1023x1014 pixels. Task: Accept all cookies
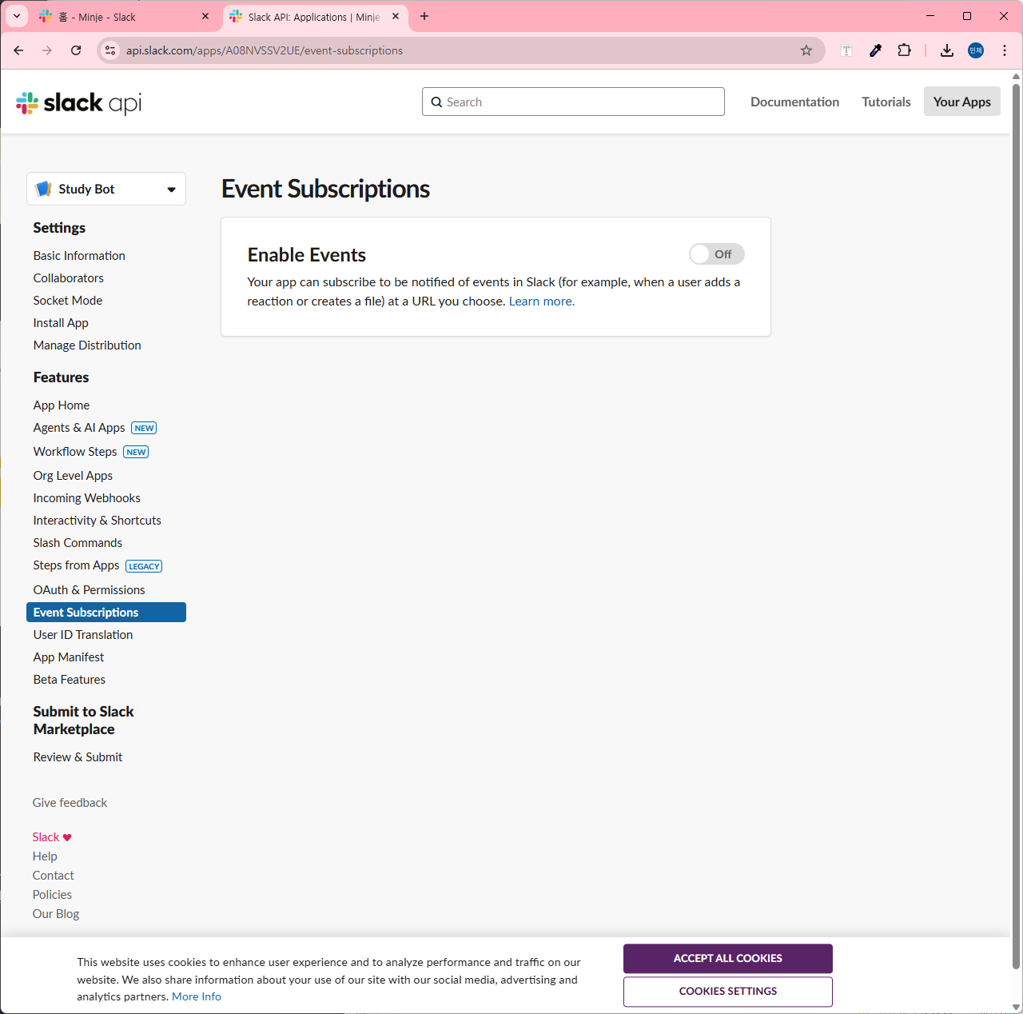click(728, 959)
